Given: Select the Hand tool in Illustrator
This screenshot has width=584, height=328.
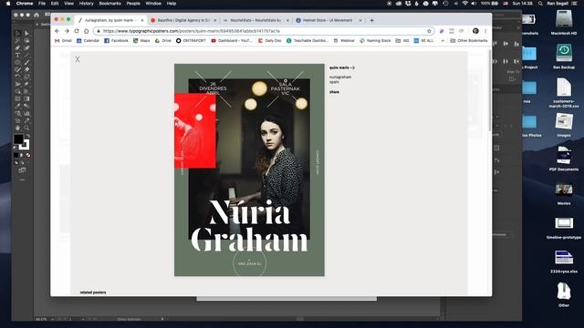Looking at the screenshot, I should [17, 128].
